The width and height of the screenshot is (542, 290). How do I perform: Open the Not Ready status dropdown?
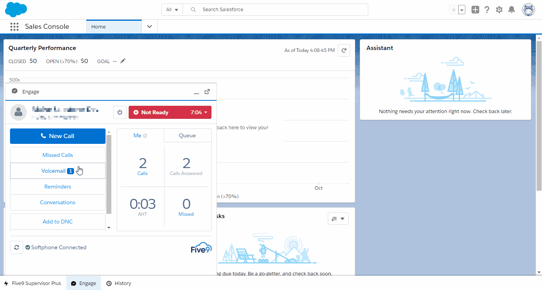[x=170, y=112]
